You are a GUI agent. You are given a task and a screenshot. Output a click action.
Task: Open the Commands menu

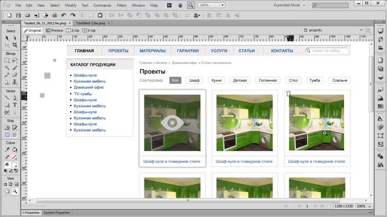tap(102, 5)
